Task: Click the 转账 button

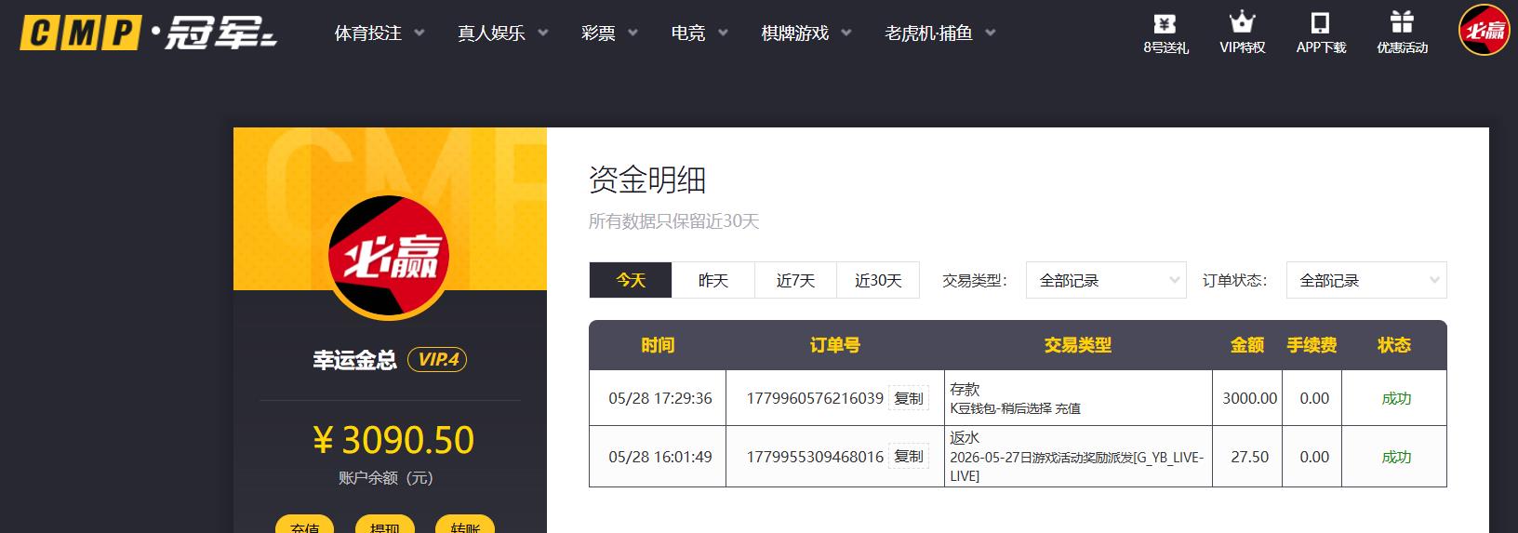Action: pos(465,526)
